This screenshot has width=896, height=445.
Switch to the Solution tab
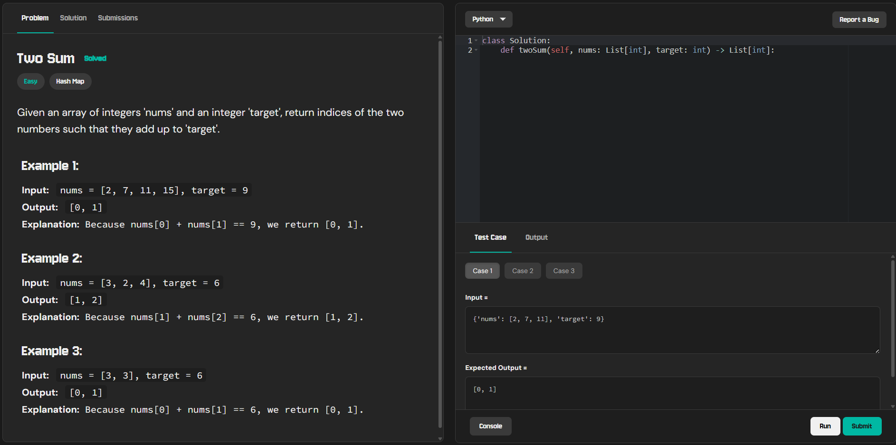[x=73, y=18]
